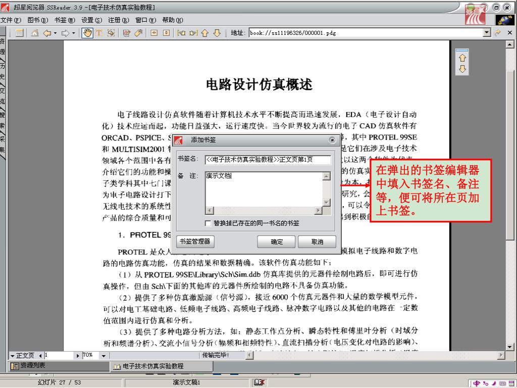517x388 pixels.
Task: Open the 窗口(W) menu
Action: pos(145,20)
